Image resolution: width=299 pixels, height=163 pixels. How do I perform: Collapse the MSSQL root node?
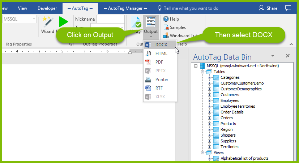196,66
